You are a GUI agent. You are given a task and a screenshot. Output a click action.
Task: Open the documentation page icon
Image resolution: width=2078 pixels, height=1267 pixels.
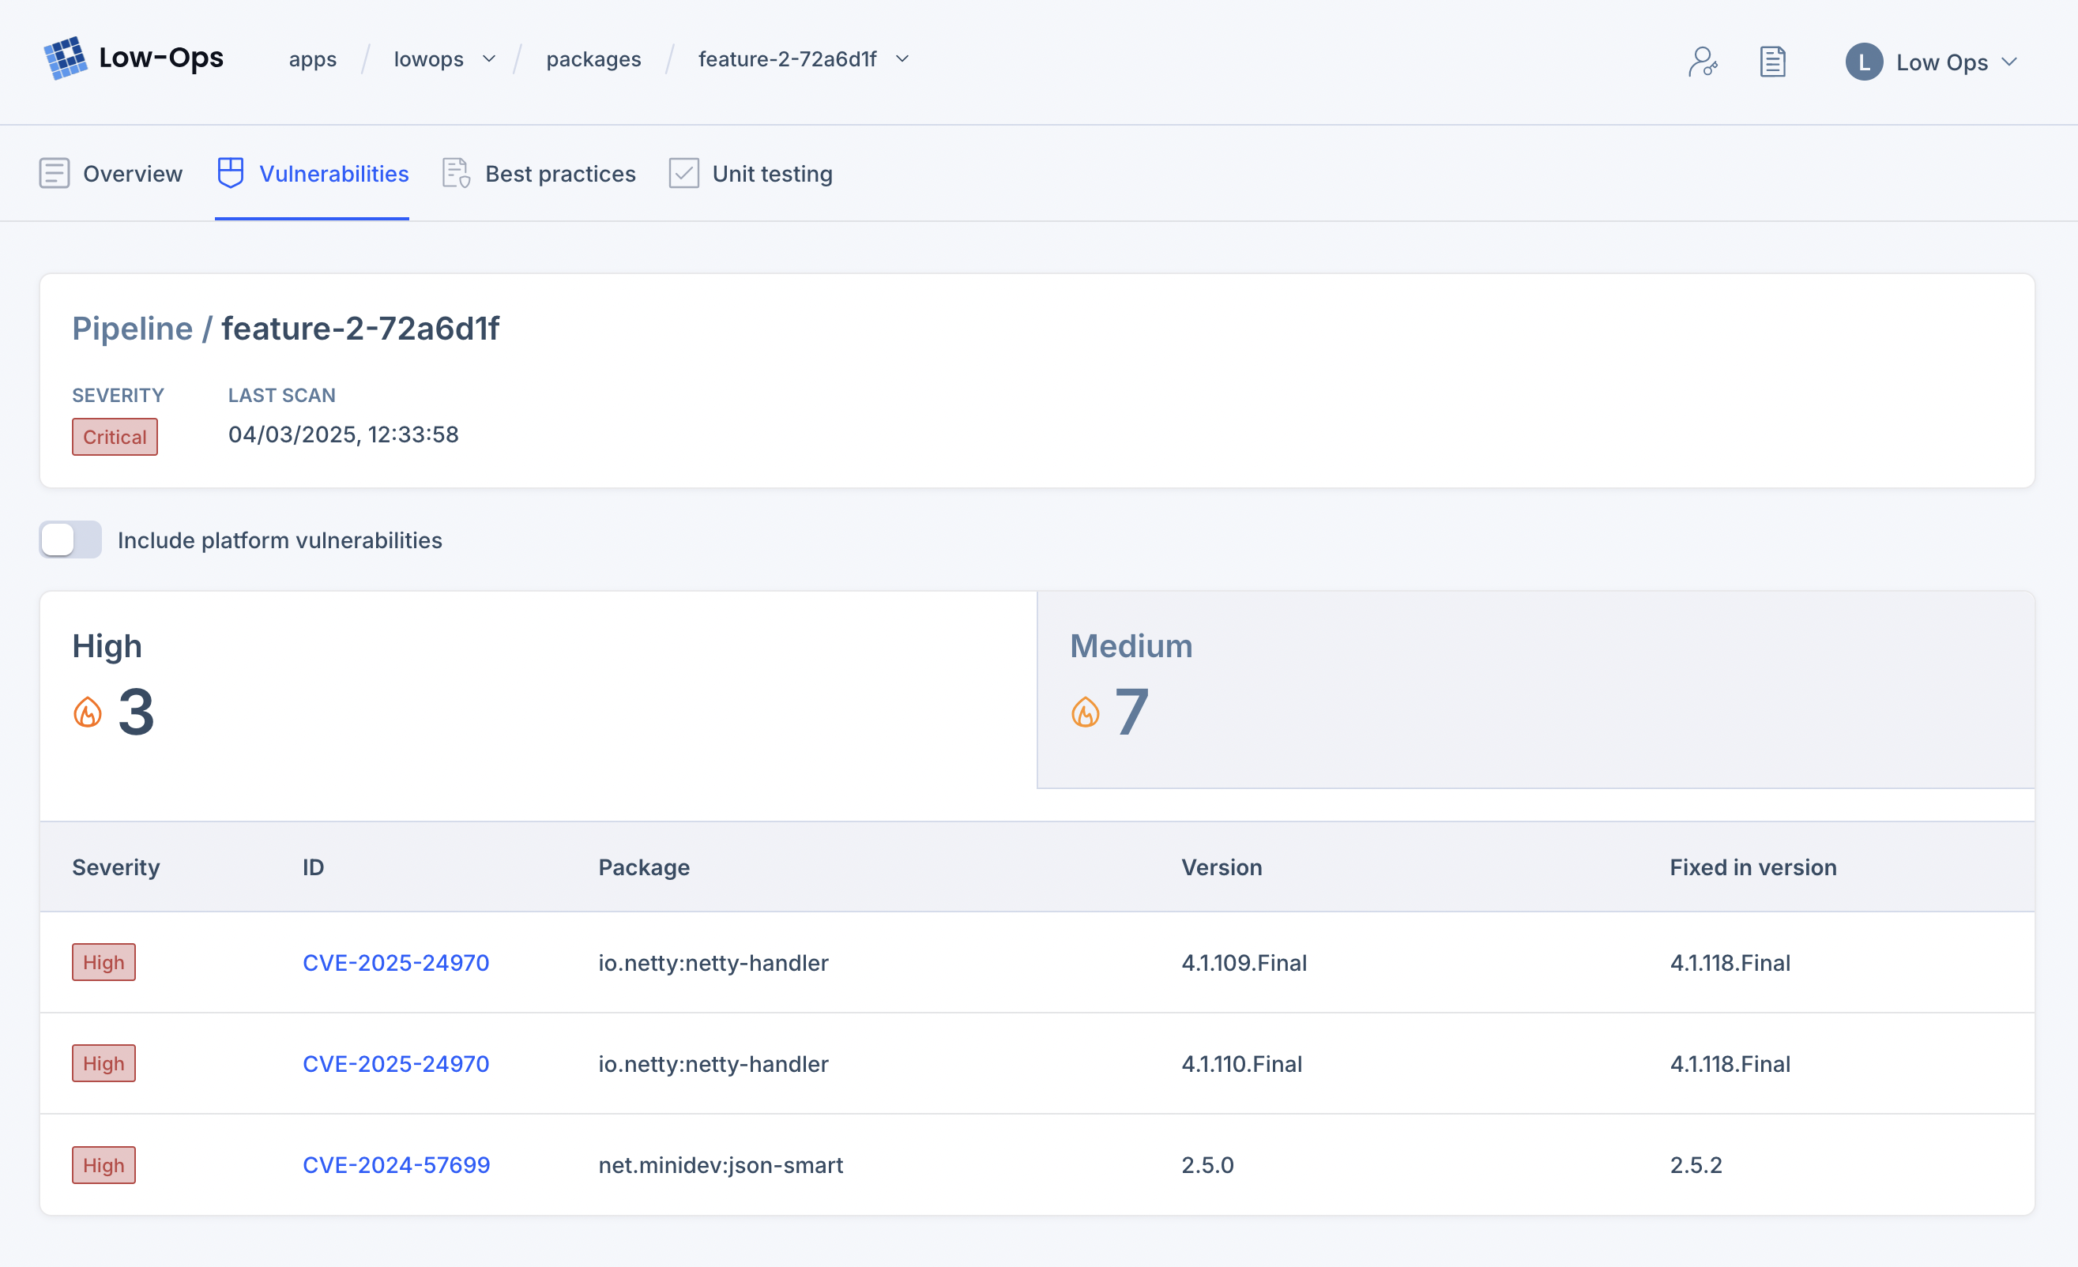point(1772,62)
